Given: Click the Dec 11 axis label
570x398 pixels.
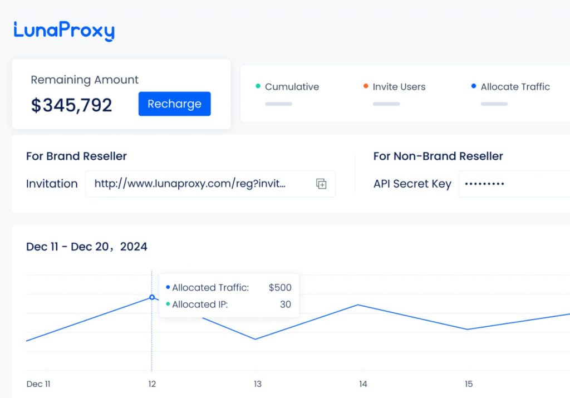Looking at the screenshot, I should coord(38,384).
